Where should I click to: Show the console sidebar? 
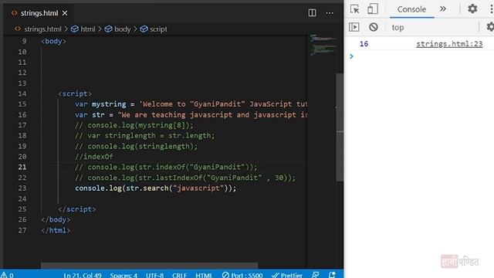click(354, 27)
